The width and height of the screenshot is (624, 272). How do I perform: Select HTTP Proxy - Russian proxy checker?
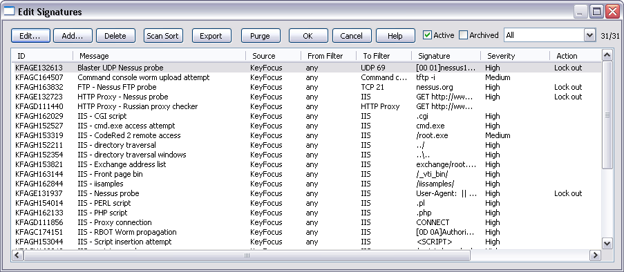[306, 106]
